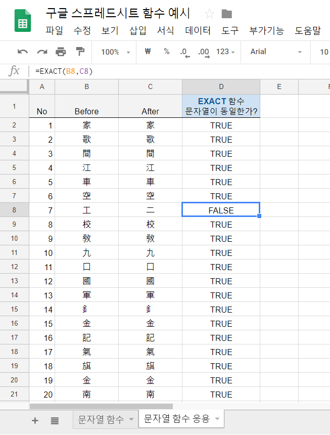This screenshot has height=435, width=330.
Task: Apply percent format to cell
Action: pos(166,52)
